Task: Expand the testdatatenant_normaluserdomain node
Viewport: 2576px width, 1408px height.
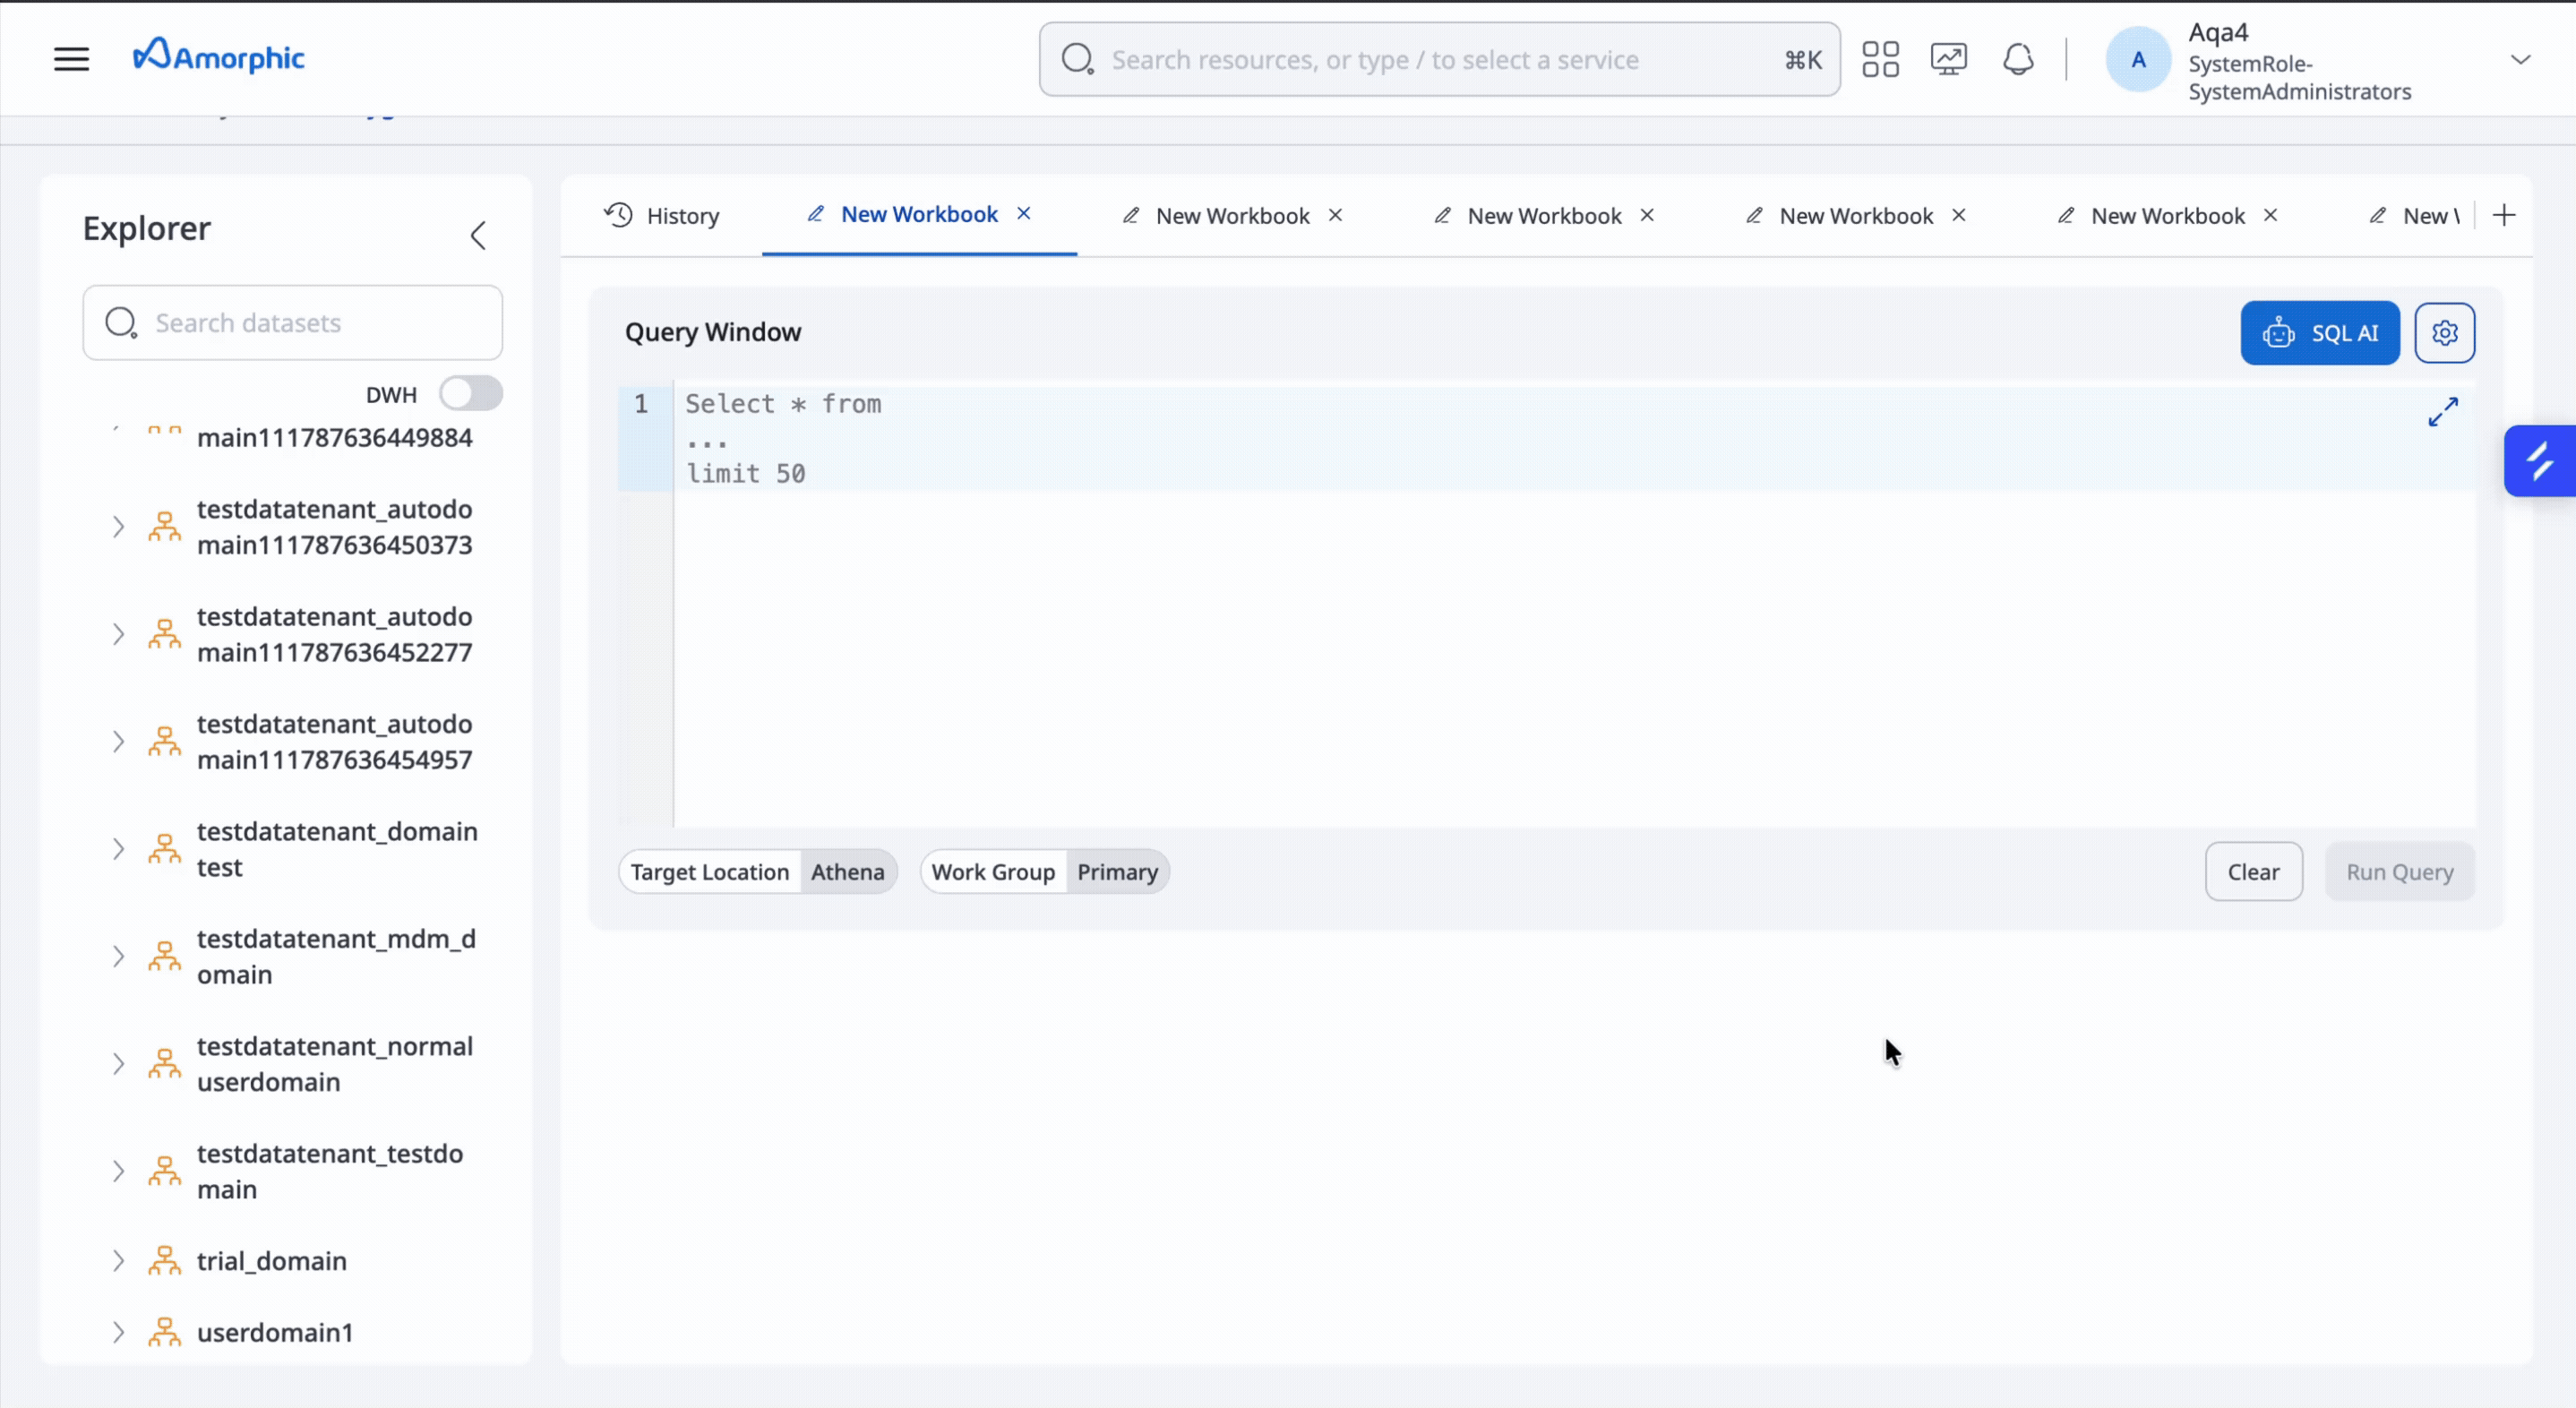Action: pyautogui.click(x=118, y=1064)
